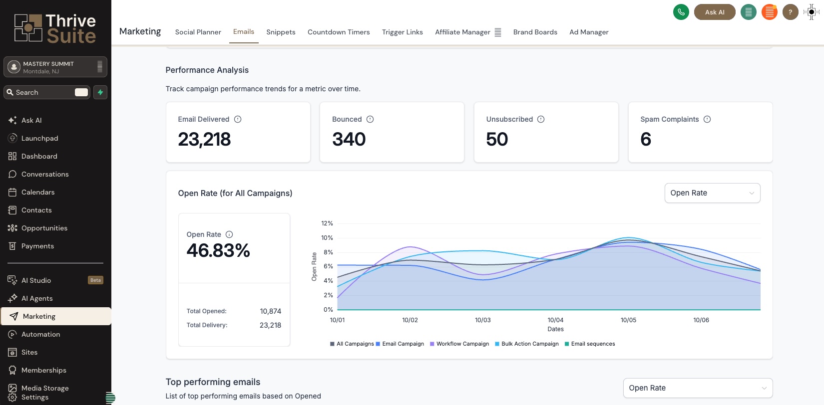Click the Email Delivered info icon
Viewport: 824px width, 405px height.
point(238,119)
